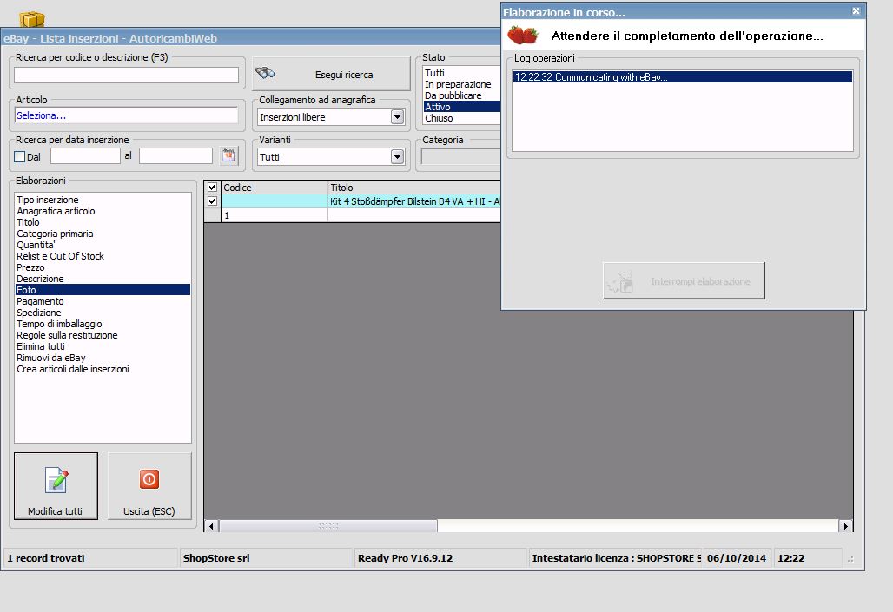Click the Dal start date field
893x612 pixels.
(x=85, y=155)
